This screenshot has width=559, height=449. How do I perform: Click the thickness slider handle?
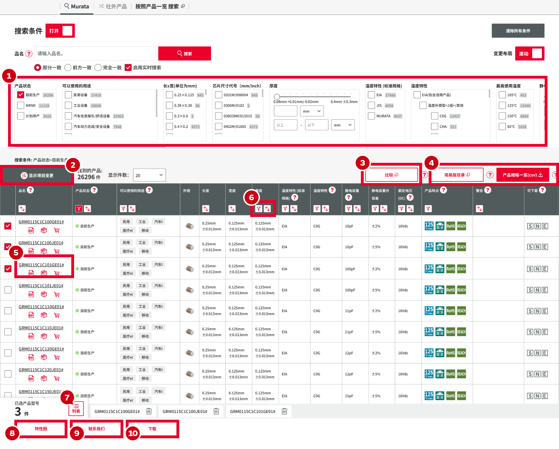coord(277,97)
